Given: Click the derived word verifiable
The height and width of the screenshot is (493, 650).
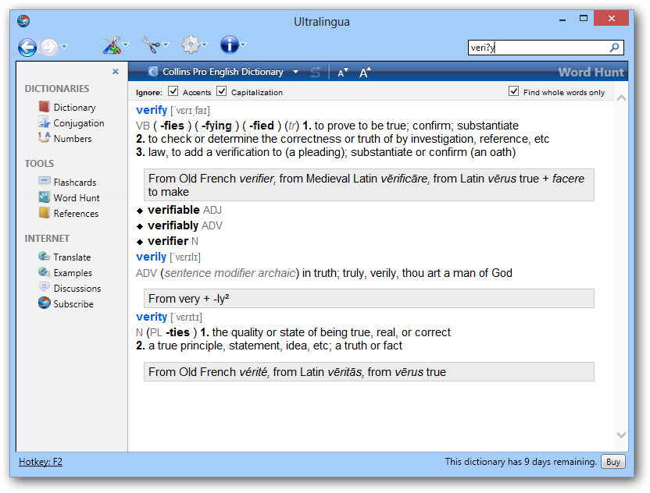Looking at the screenshot, I should click(173, 211).
